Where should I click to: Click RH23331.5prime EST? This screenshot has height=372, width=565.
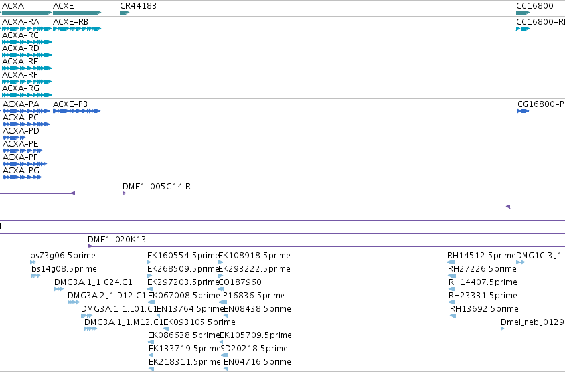tap(452, 302)
